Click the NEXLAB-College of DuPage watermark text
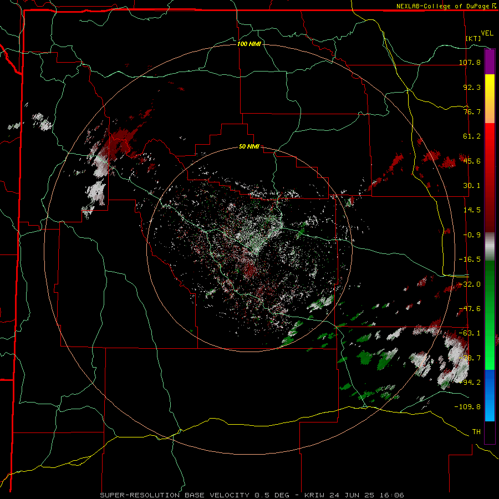This screenshot has height=499, width=499. click(446, 6)
